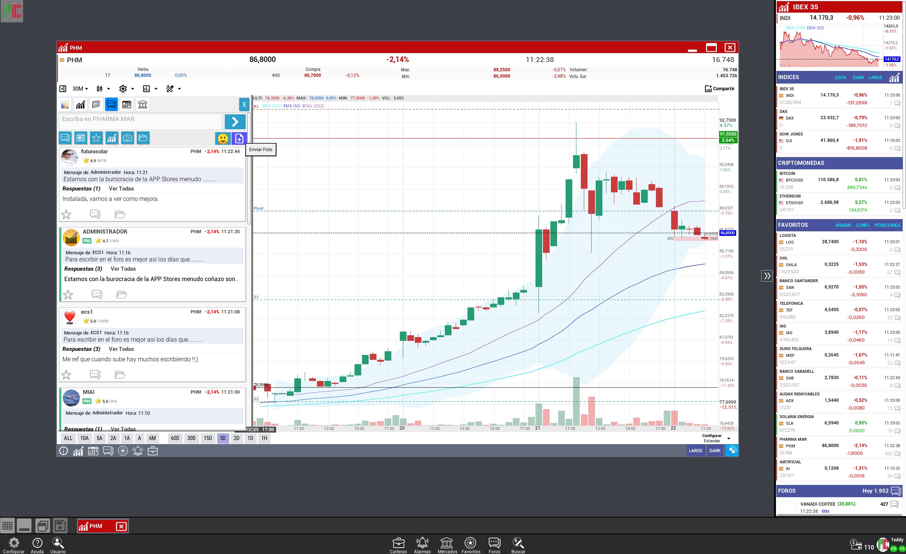Select SOLARIA ENERGIA row in favorites

[839, 423]
